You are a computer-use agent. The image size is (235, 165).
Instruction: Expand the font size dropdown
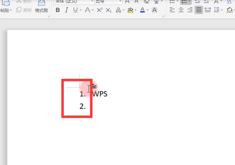point(120,1)
